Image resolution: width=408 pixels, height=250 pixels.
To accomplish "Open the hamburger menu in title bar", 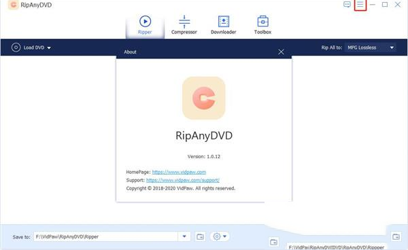I will point(360,5).
